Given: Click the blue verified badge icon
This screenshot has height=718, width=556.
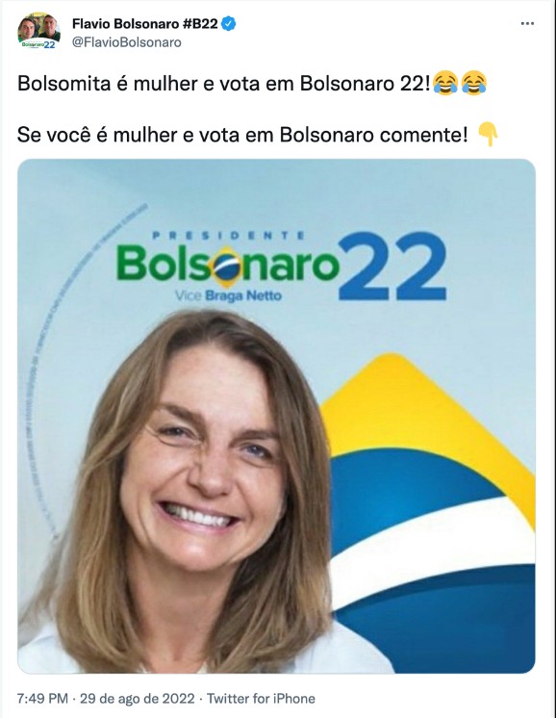Looking at the screenshot, I should point(228,23).
